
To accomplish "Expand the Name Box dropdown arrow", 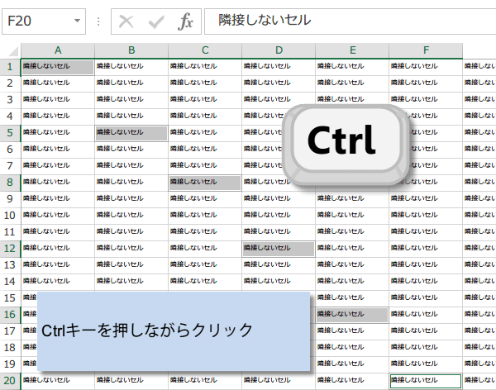I will coord(78,21).
